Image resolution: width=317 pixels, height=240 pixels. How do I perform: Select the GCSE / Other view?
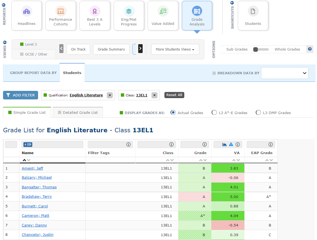pyautogui.click(x=34, y=54)
